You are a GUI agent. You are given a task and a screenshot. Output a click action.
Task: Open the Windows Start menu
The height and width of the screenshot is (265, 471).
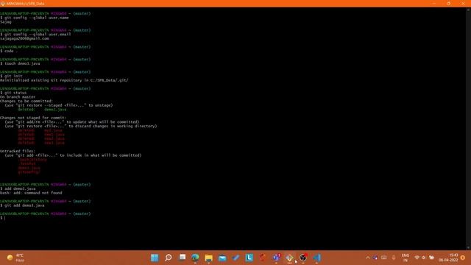(x=155, y=258)
